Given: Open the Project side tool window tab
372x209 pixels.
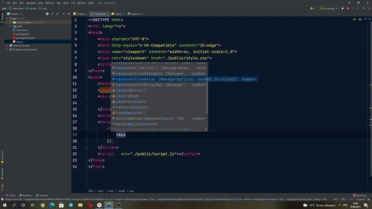Looking at the screenshot, I should click(x=2, y=18).
